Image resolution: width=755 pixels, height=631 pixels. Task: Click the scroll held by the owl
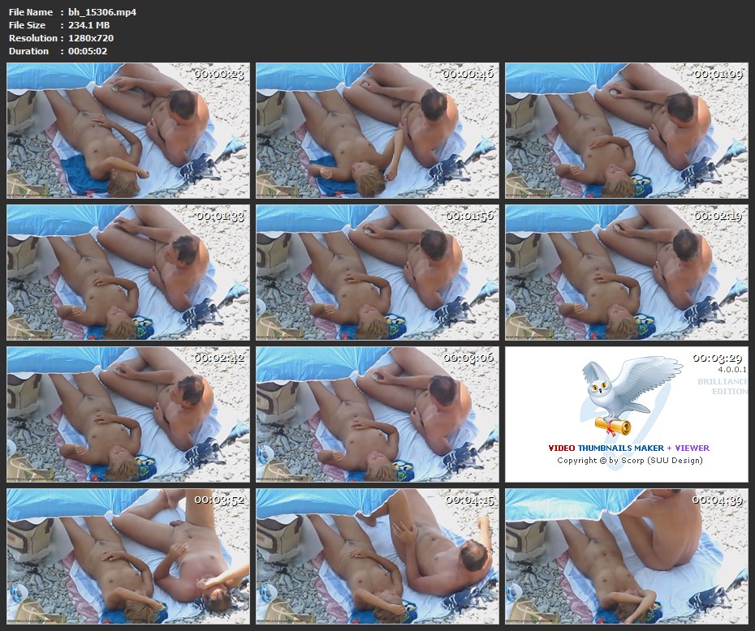pos(611,425)
